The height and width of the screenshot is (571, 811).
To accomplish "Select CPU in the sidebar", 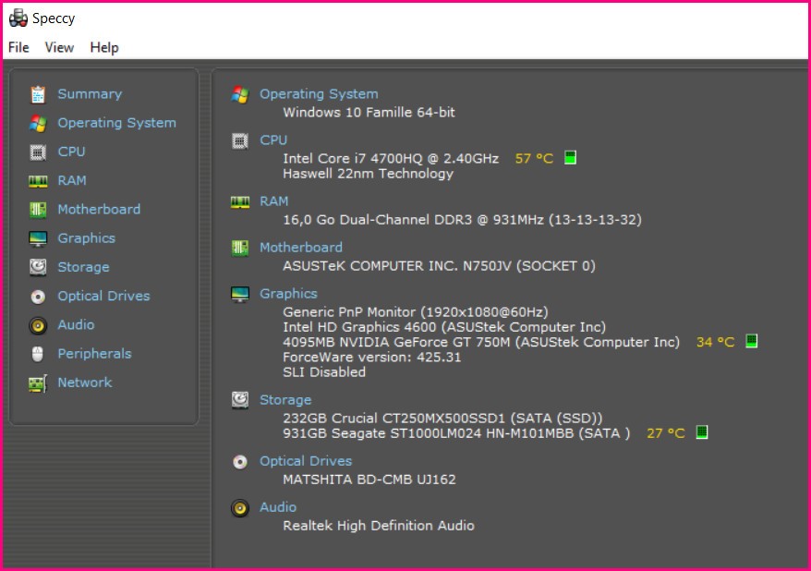I will pyautogui.click(x=71, y=152).
